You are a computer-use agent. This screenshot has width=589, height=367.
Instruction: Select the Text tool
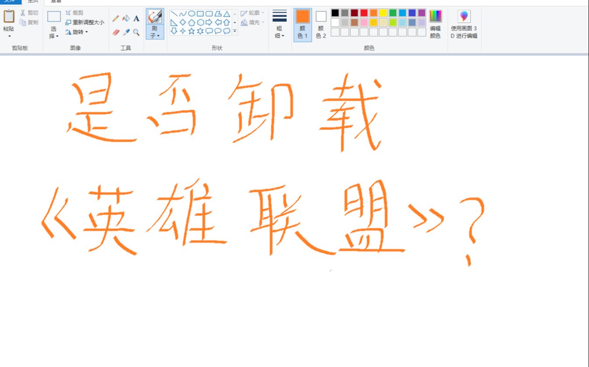[136, 18]
